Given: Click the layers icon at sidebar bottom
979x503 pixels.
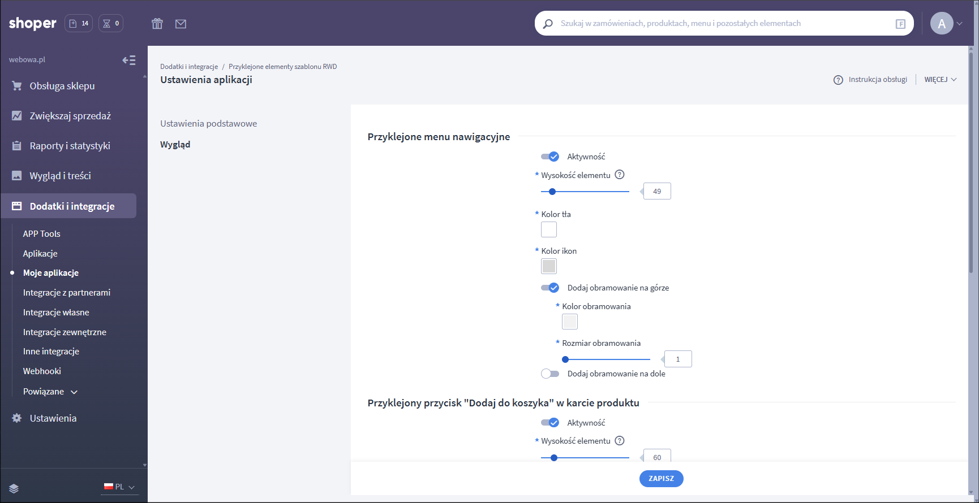Looking at the screenshot, I should tap(14, 488).
